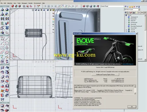This screenshot has height=112, width=147.
Task: Switch to viewport layout 2
Action: [x=49, y=6]
